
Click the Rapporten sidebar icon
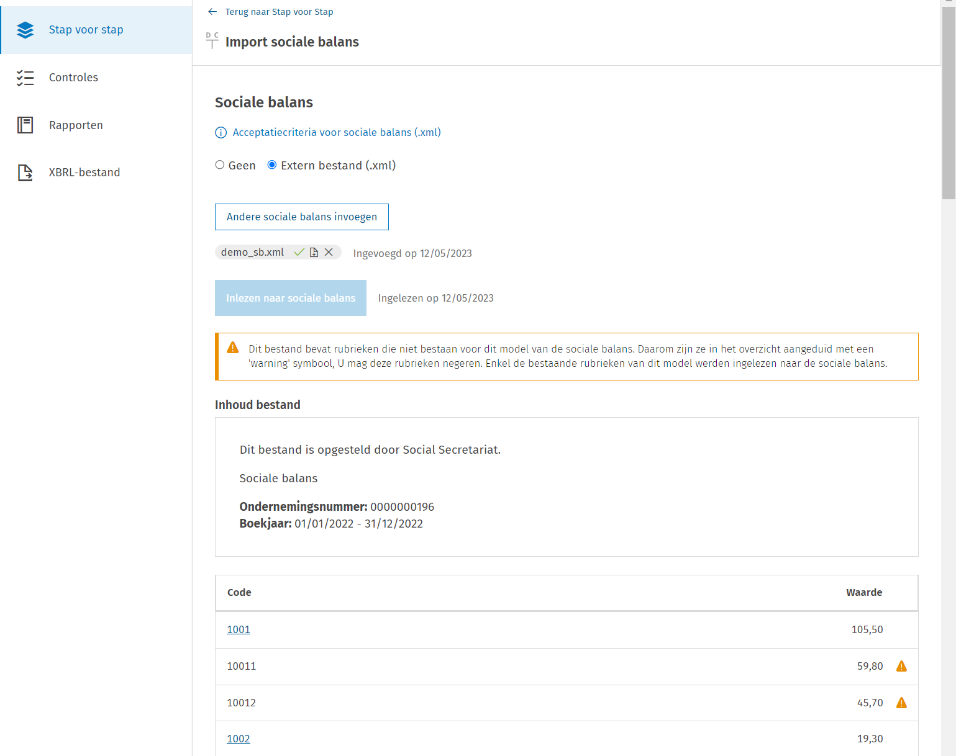[x=25, y=125]
